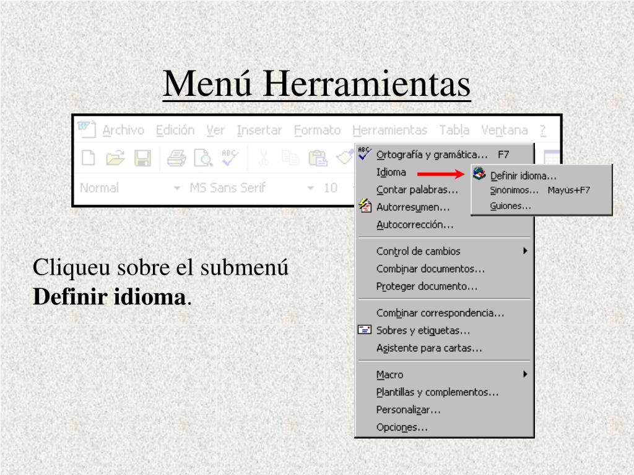
Task: Open the Archivo menu
Action: (123, 130)
